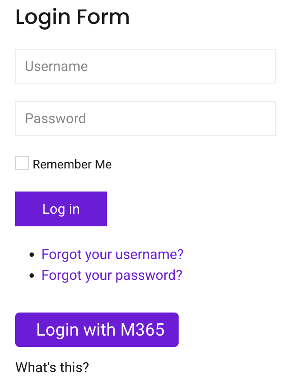Choose the M365 single sign-on button

97,329
